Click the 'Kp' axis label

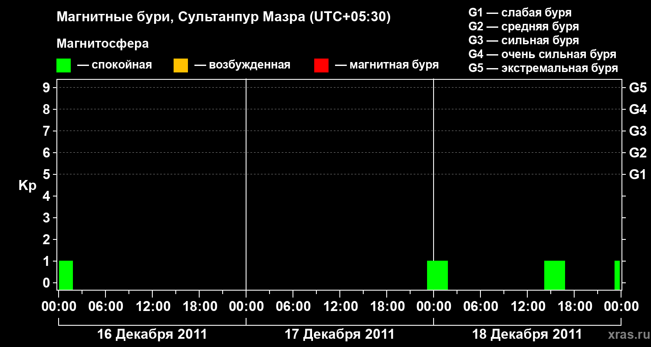coord(27,186)
